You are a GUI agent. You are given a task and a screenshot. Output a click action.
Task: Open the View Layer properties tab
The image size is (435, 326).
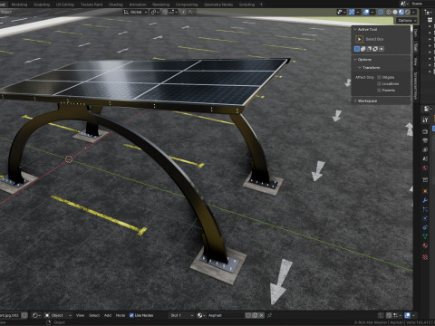pos(425,149)
